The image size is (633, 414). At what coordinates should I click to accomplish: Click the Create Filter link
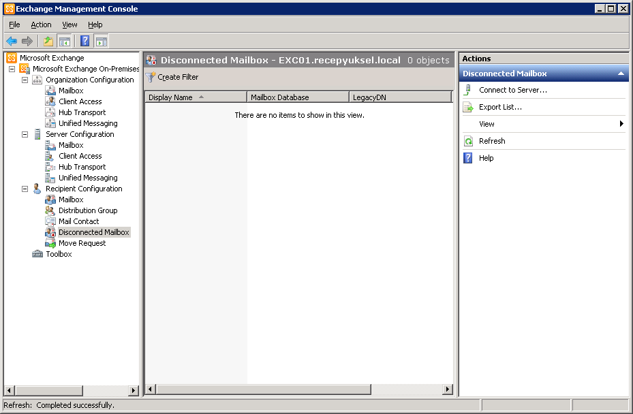click(x=178, y=77)
